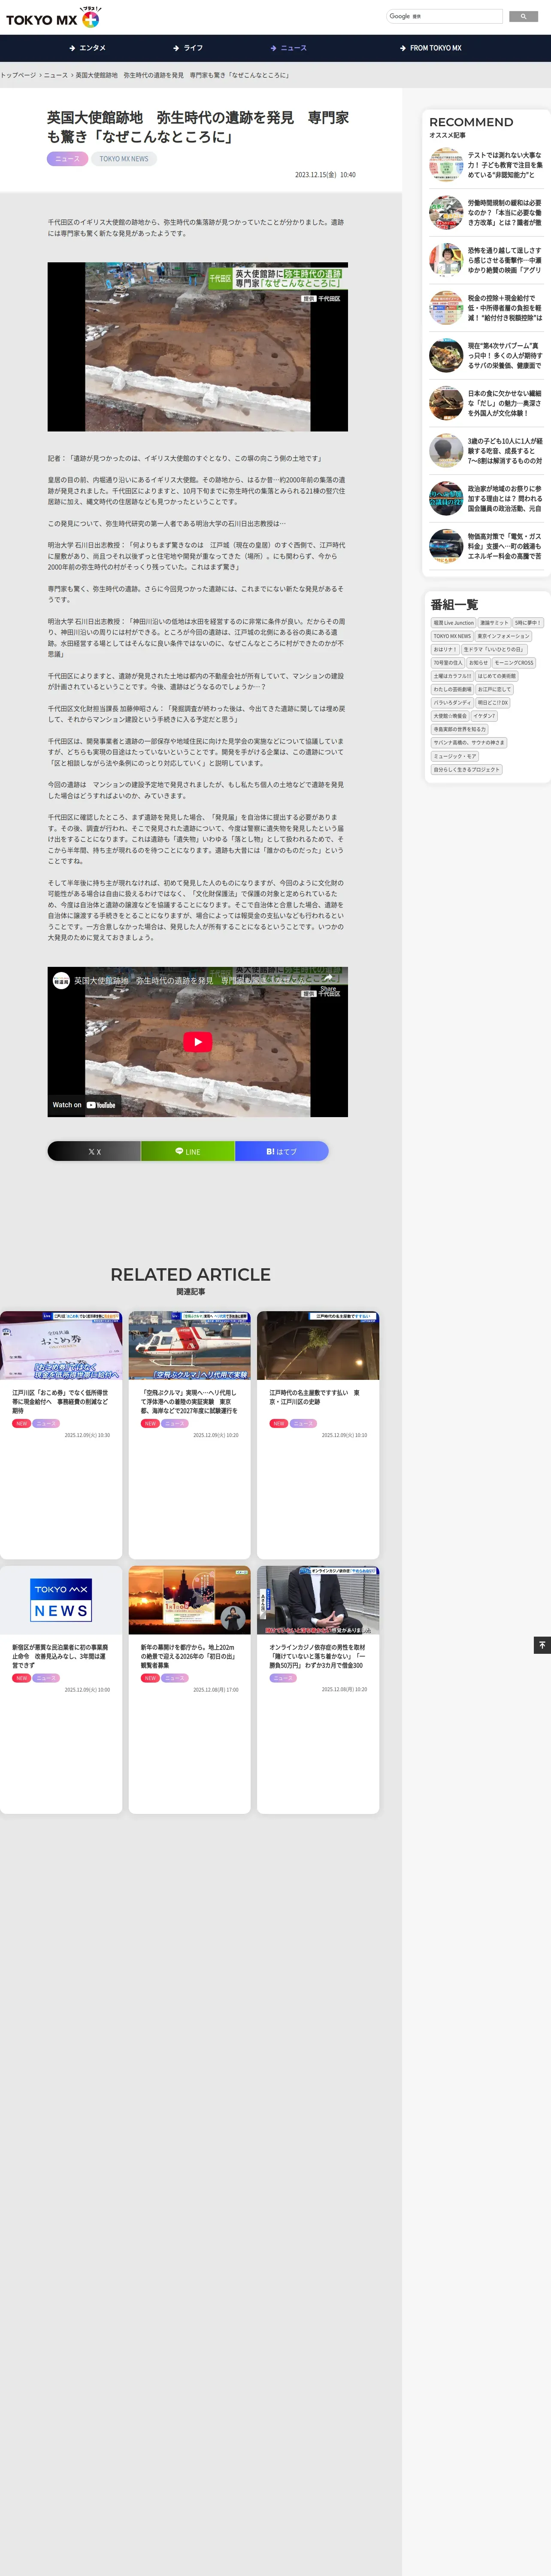Screen dimensions: 551x2576
Task: Select 東京インフォメーション program tag
Action: pos(503,636)
